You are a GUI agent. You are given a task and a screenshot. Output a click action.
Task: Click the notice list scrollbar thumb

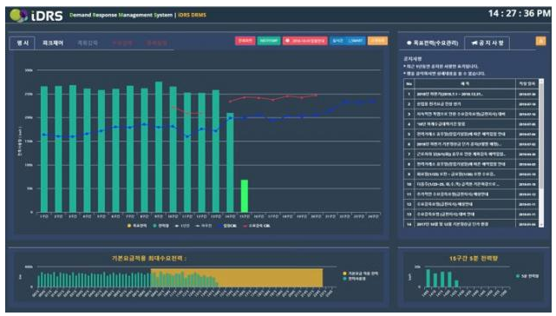point(541,136)
